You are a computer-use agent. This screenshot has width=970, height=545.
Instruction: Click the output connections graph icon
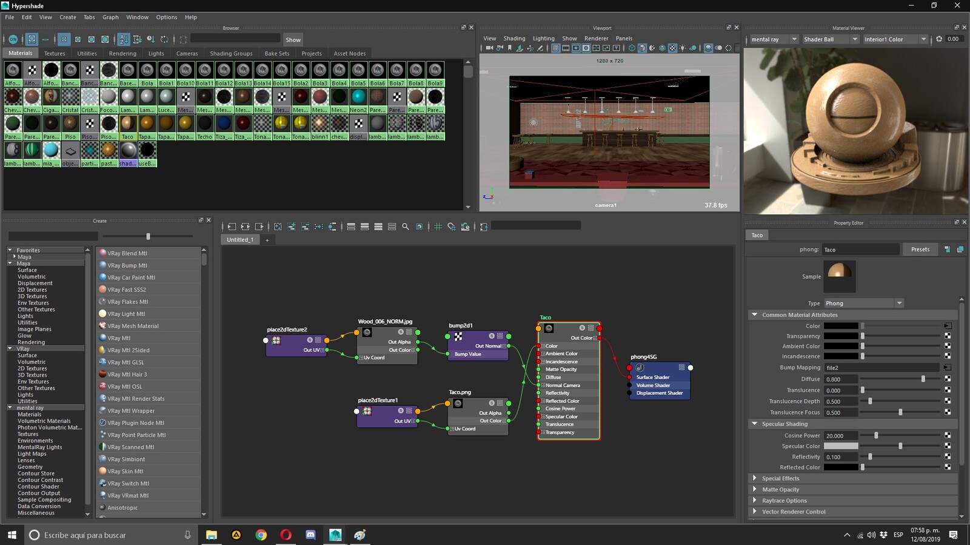coord(259,226)
